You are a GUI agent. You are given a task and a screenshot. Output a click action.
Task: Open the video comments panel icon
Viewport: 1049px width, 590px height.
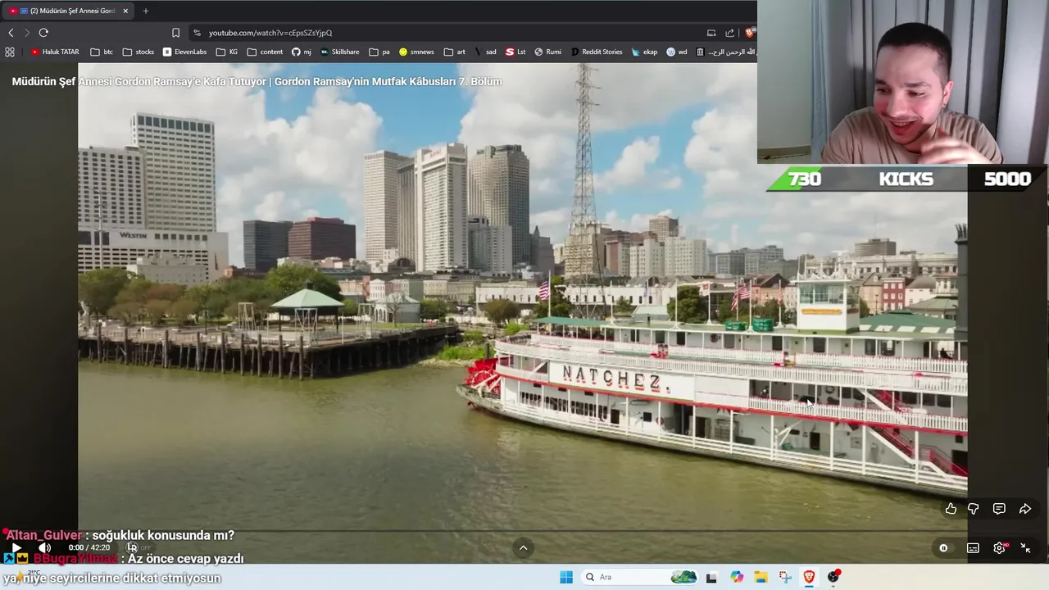pyautogui.click(x=999, y=509)
